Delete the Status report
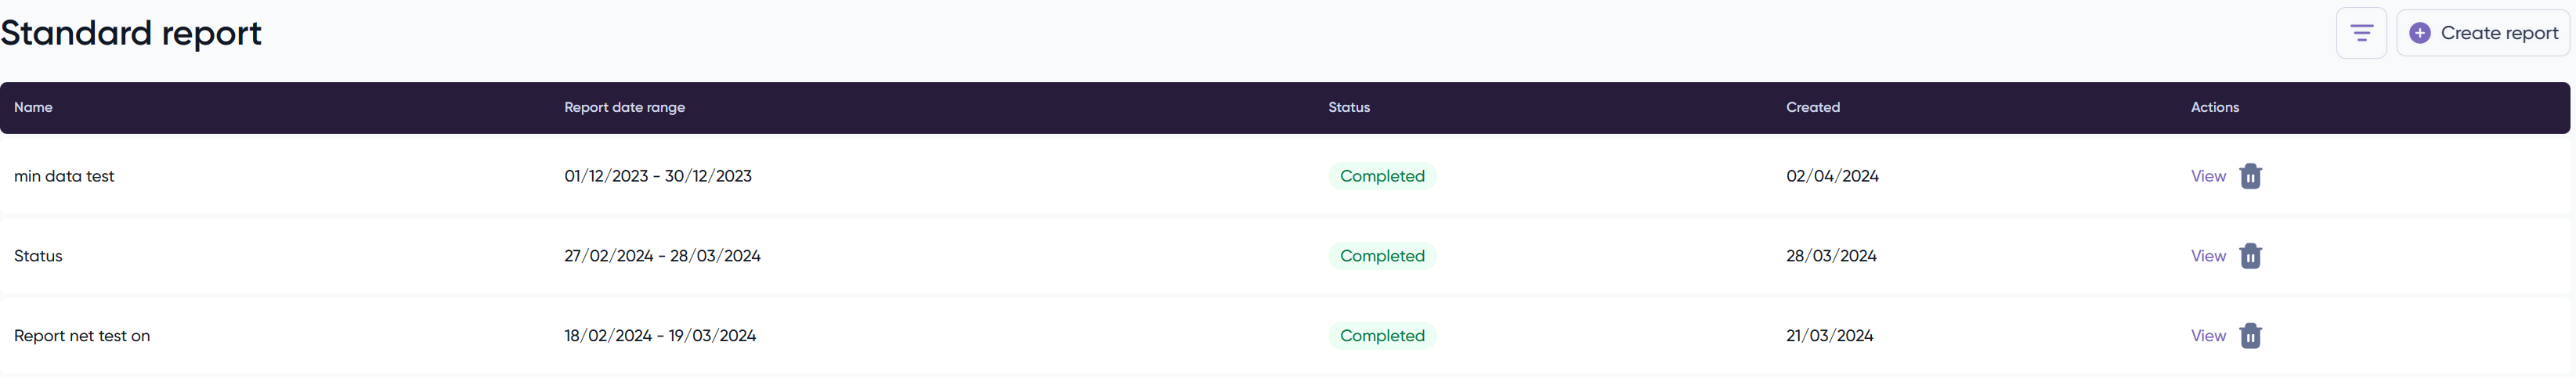Image resolution: width=2576 pixels, height=378 pixels. point(2250,256)
